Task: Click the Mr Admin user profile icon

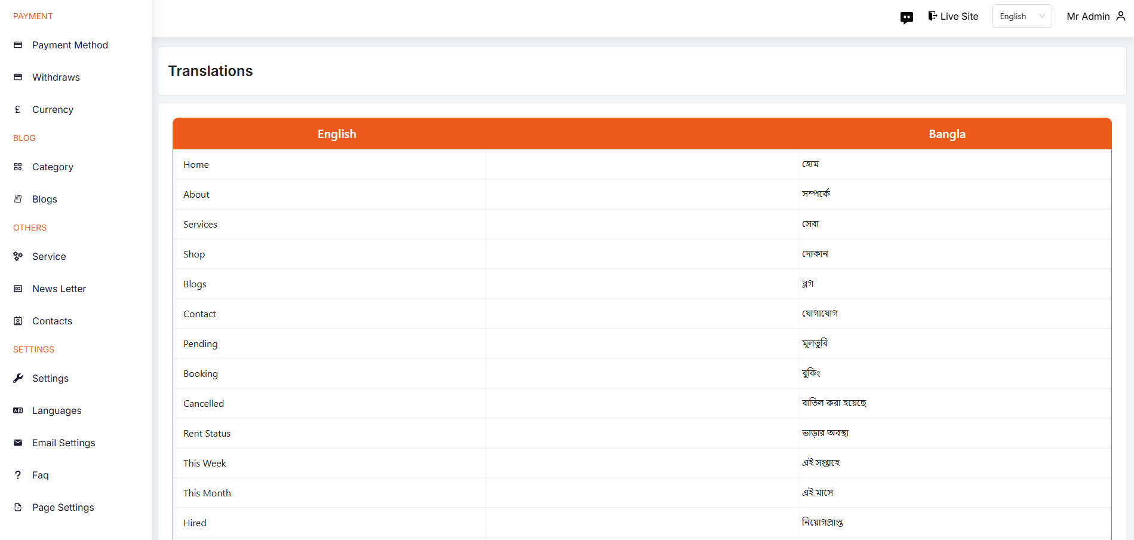Action: click(1121, 16)
